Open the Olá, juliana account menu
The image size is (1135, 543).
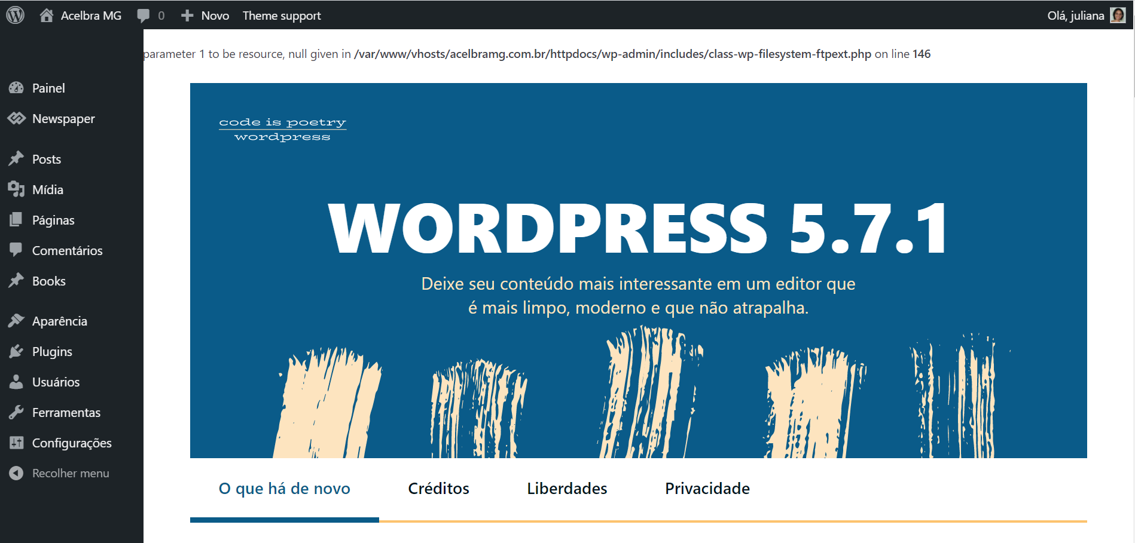(1076, 16)
